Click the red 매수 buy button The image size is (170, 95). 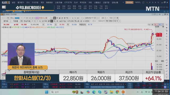click(156, 25)
